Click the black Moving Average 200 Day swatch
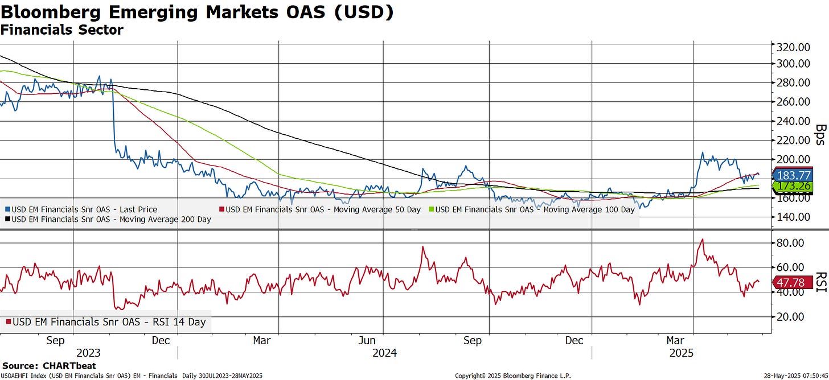The width and height of the screenshot is (829, 380). 8,219
